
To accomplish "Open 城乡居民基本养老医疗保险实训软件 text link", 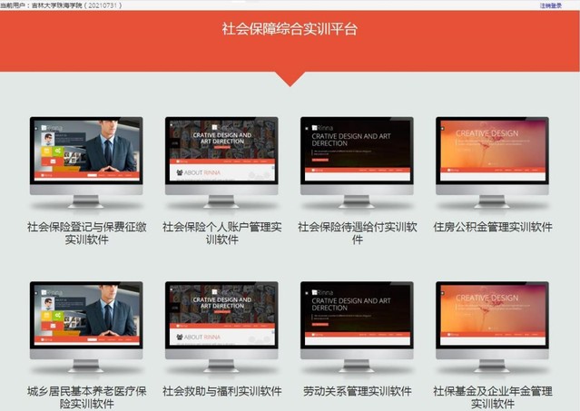I will pos(86,397).
